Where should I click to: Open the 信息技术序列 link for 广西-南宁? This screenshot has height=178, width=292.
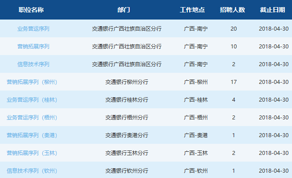click(x=33, y=64)
